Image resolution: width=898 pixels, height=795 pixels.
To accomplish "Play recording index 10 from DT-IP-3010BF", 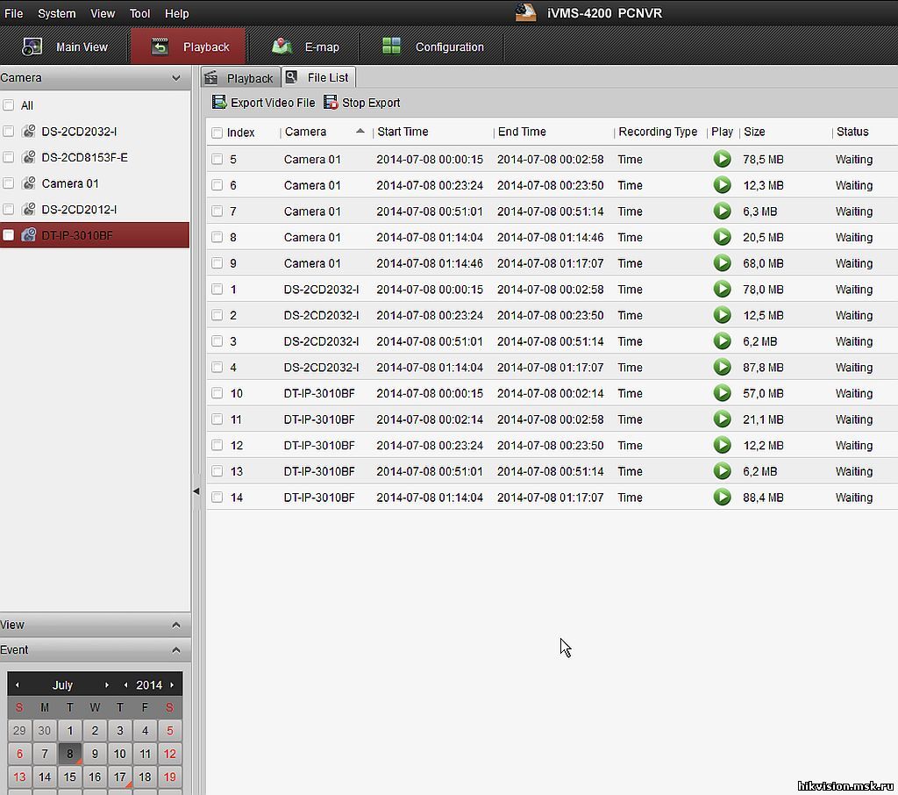I will click(x=723, y=392).
